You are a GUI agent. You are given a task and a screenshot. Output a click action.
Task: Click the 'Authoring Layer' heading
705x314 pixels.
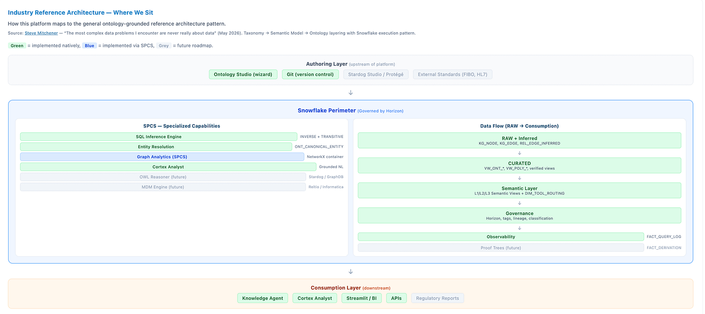coord(327,64)
